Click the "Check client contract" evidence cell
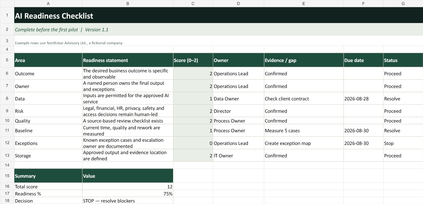Image resolution: width=423 pixels, height=204 pixels. pyautogui.click(x=304, y=99)
